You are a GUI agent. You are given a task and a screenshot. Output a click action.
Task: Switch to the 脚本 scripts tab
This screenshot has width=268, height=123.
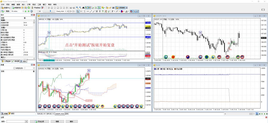tap(12, 113)
